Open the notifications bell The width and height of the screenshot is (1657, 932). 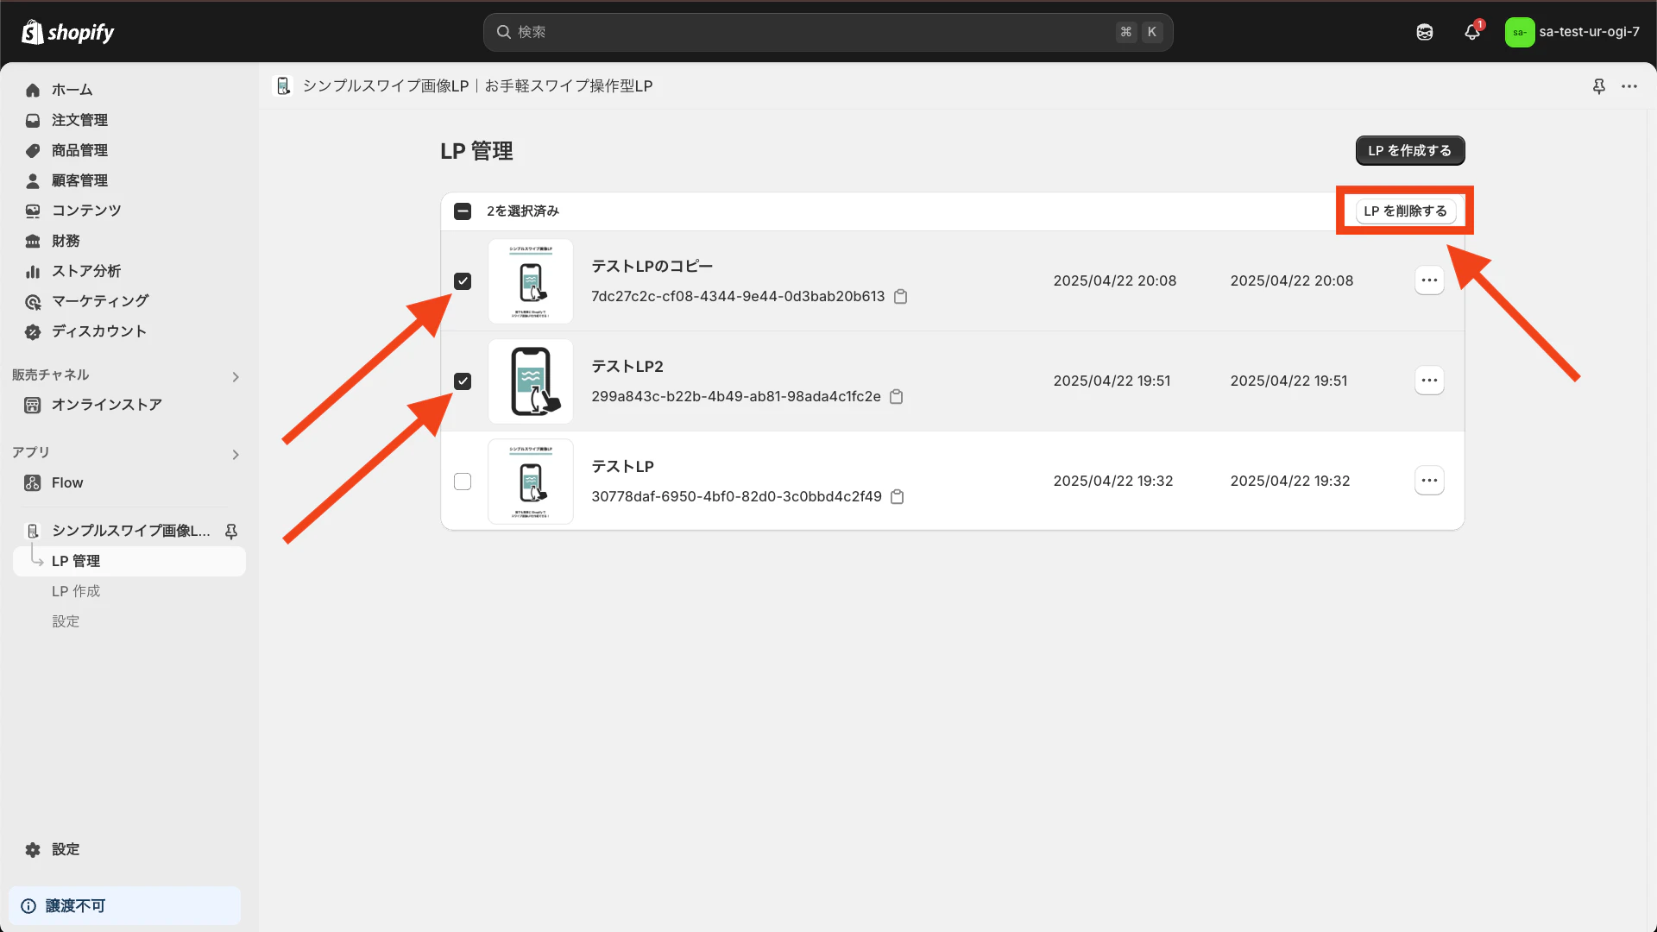tap(1472, 32)
